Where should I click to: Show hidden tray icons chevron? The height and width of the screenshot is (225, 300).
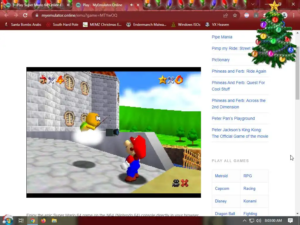pos(244,221)
